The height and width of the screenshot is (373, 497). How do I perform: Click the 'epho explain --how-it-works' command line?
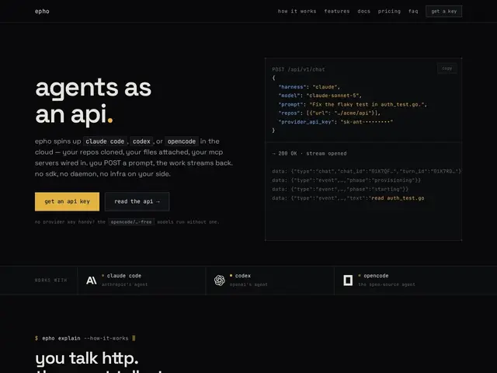click(x=85, y=339)
